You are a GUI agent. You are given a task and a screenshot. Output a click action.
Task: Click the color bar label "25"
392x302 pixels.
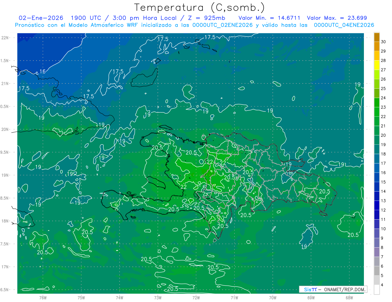coord(384,89)
